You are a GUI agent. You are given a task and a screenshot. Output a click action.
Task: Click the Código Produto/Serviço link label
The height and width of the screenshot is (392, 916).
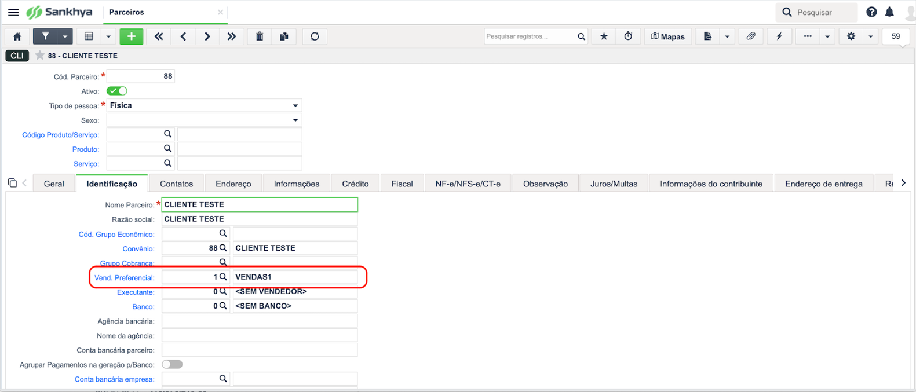coord(61,135)
